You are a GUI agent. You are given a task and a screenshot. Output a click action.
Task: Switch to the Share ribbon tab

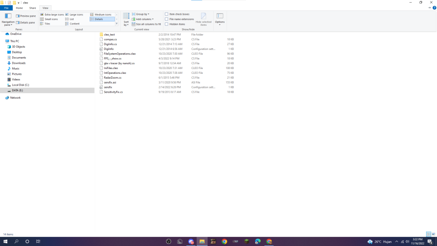(33, 8)
